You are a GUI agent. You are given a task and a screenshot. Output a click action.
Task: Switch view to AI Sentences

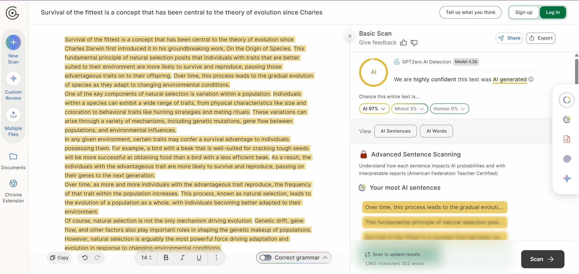tap(395, 131)
